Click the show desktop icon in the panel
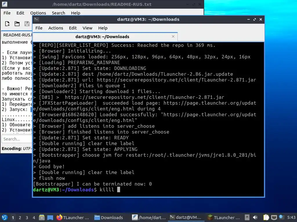 [x=50, y=217]
